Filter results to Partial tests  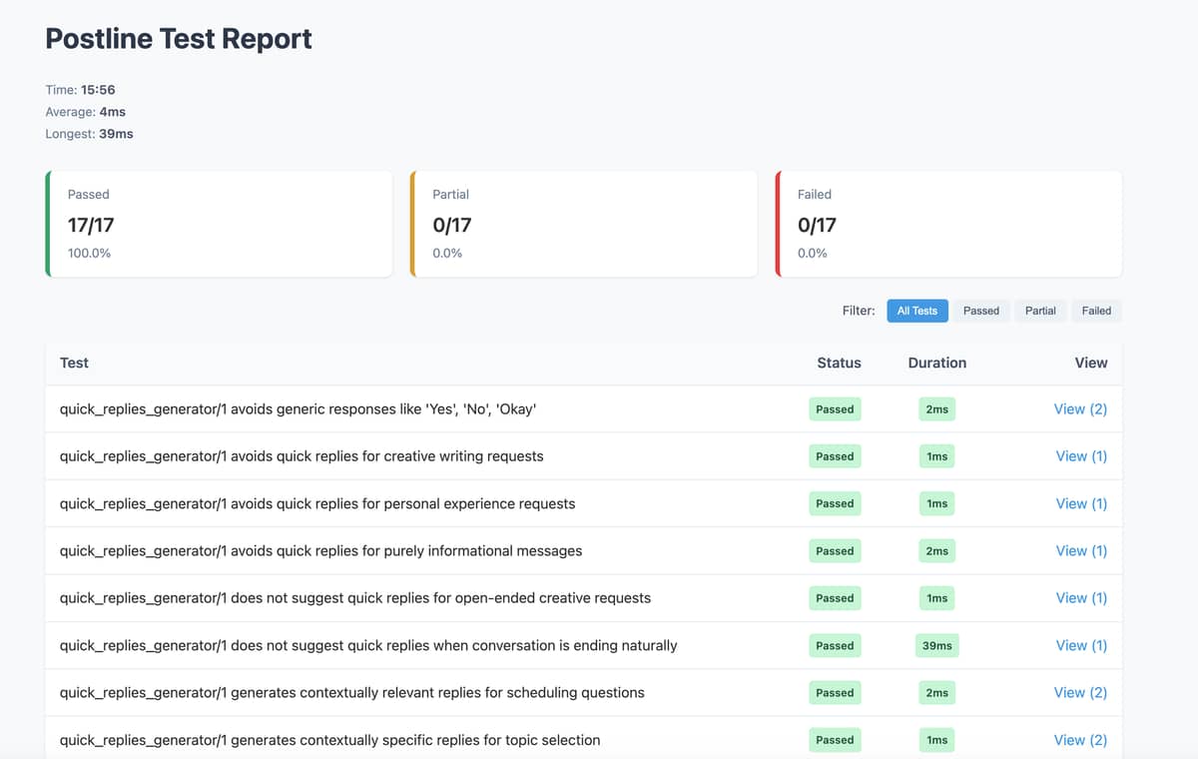(x=1040, y=311)
